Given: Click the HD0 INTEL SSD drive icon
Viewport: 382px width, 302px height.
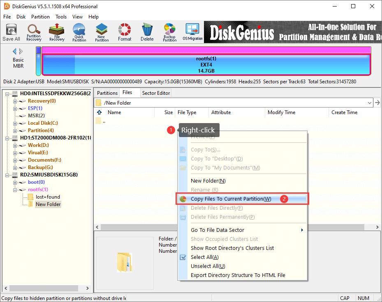Looking at the screenshot, I should [15, 94].
